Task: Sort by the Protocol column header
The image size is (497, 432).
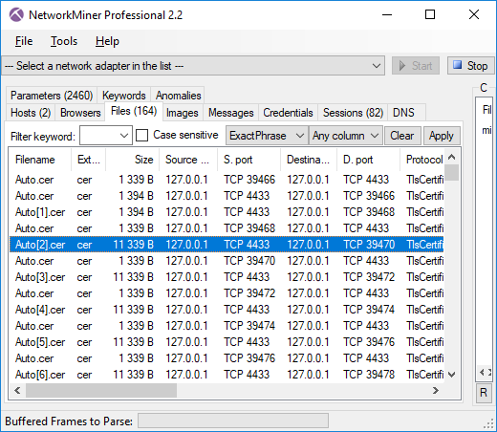Action: [x=421, y=160]
